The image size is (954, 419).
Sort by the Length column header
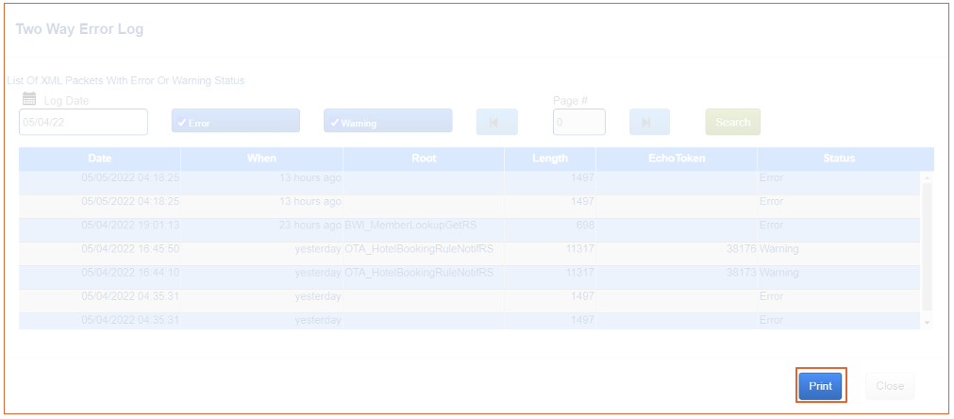pyautogui.click(x=550, y=159)
